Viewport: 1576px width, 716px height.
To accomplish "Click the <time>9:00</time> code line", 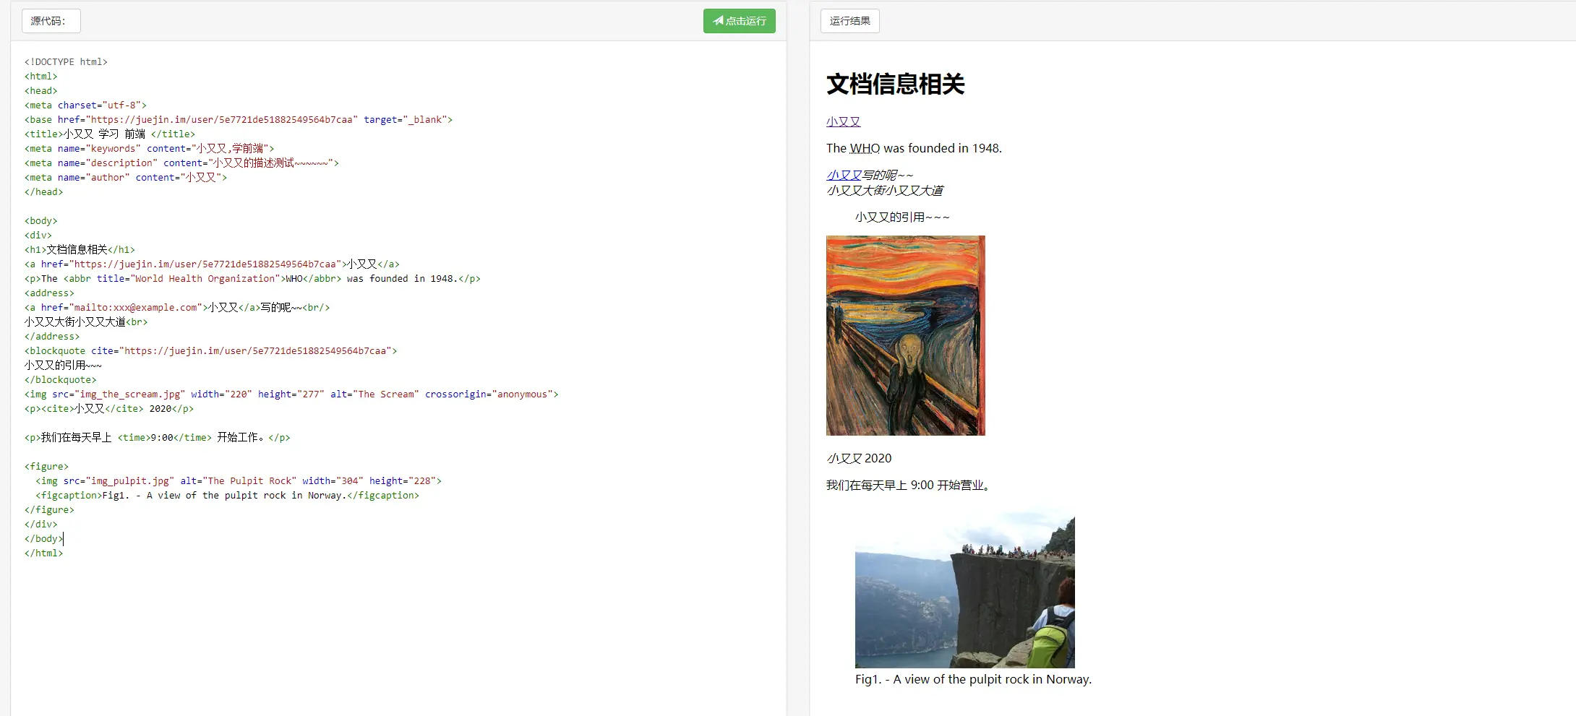I will pos(158,437).
